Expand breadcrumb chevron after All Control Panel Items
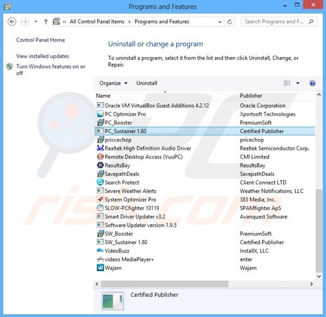326x317 pixels. click(129, 22)
